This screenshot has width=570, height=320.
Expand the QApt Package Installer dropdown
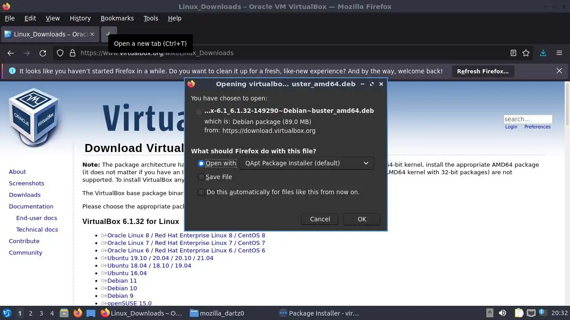point(307,163)
